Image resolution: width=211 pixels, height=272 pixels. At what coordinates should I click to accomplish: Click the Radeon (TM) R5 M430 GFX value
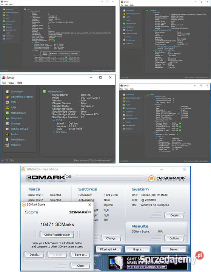tap(154, 195)
